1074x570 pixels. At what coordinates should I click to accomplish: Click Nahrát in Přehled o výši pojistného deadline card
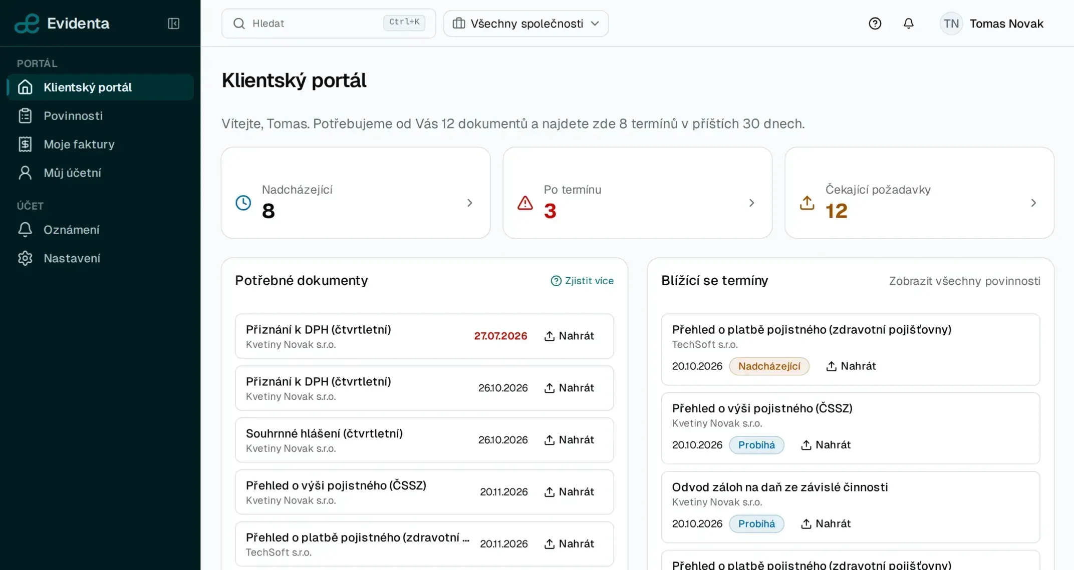826,445
